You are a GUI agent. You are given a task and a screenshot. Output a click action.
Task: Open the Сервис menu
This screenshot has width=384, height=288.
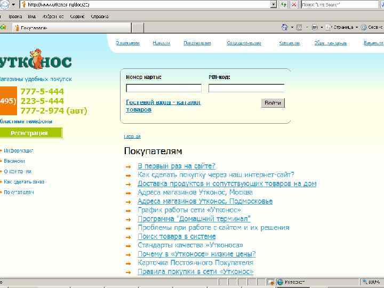pos(77,17)
